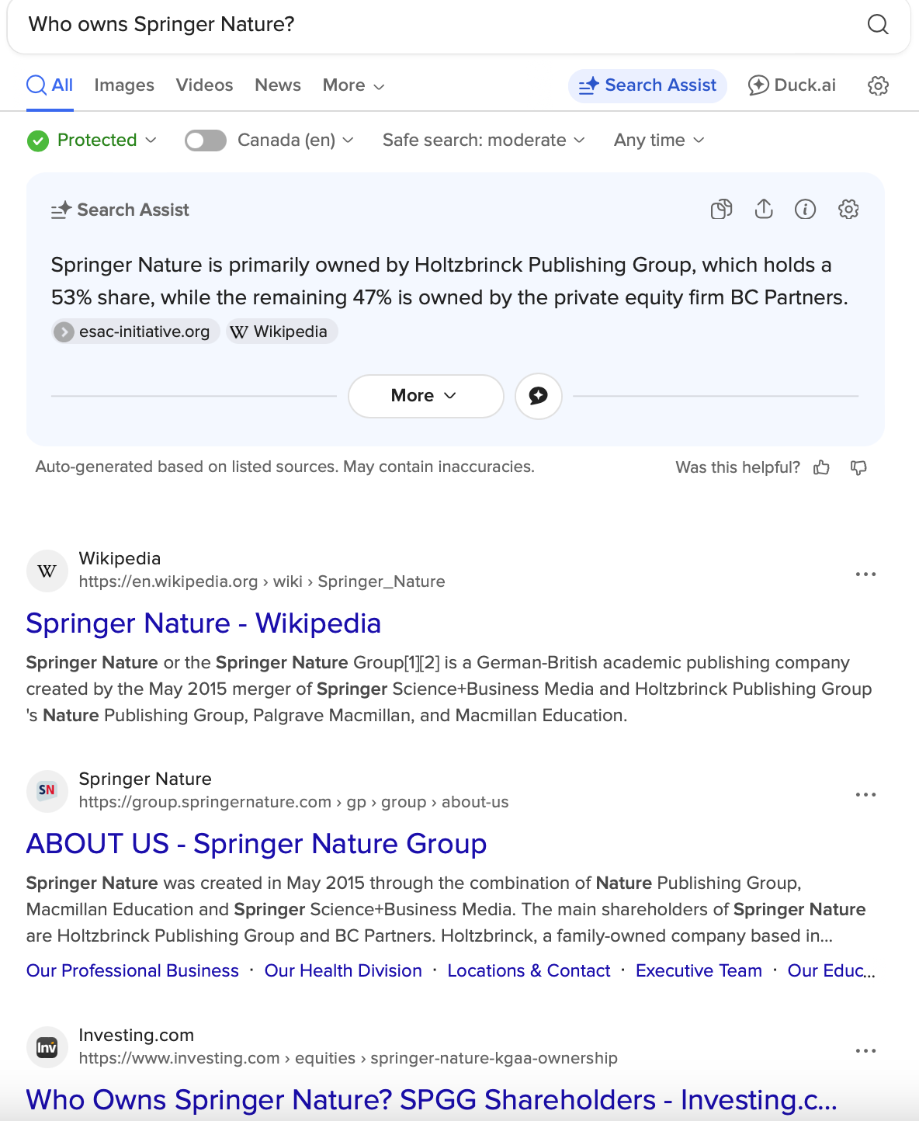
Task: Open options menu for Wikipedia result
Action: (x=865, y=574)
